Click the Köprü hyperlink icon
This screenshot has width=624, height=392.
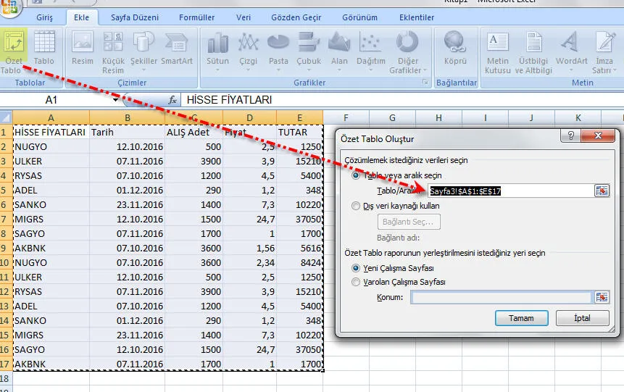click(x=455, y=50)
